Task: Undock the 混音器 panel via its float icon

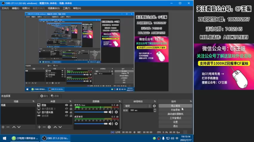Action: click(120, 101)
